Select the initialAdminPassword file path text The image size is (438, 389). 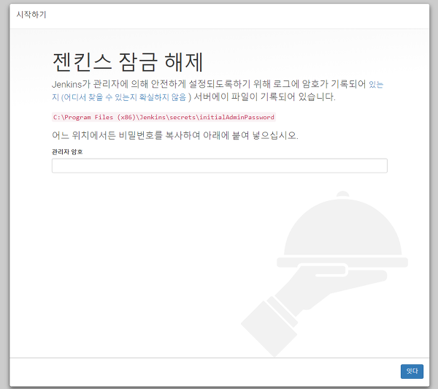click(164, 117)
